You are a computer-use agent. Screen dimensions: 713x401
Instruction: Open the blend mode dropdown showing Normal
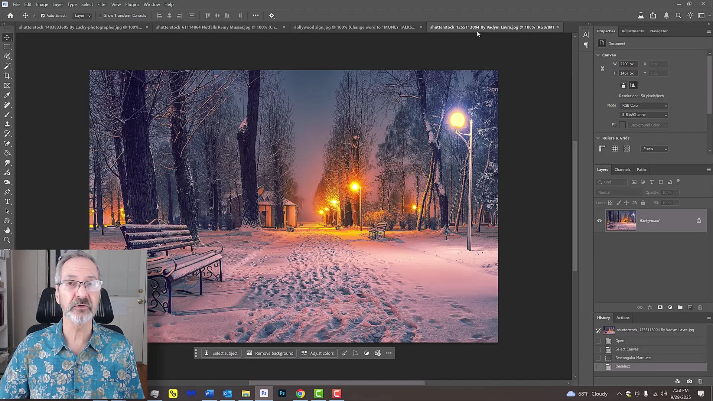[x=619, y=192]
